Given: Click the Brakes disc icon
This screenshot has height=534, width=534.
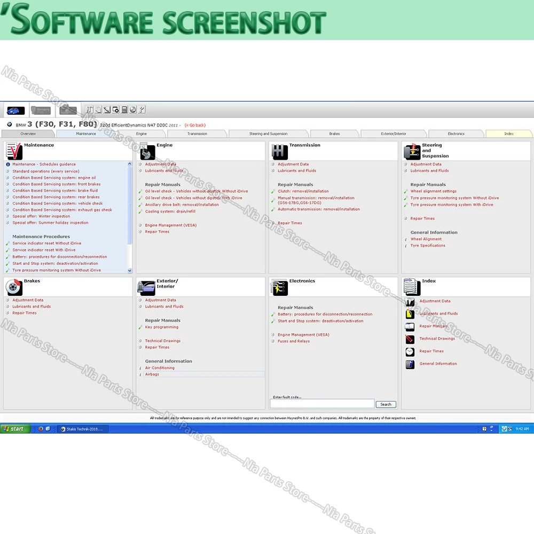Looking at the screenshot, I should click(14, 287).
